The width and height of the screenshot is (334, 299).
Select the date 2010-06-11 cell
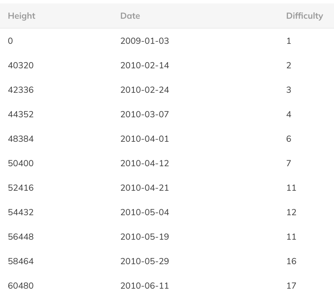(145, 286)
